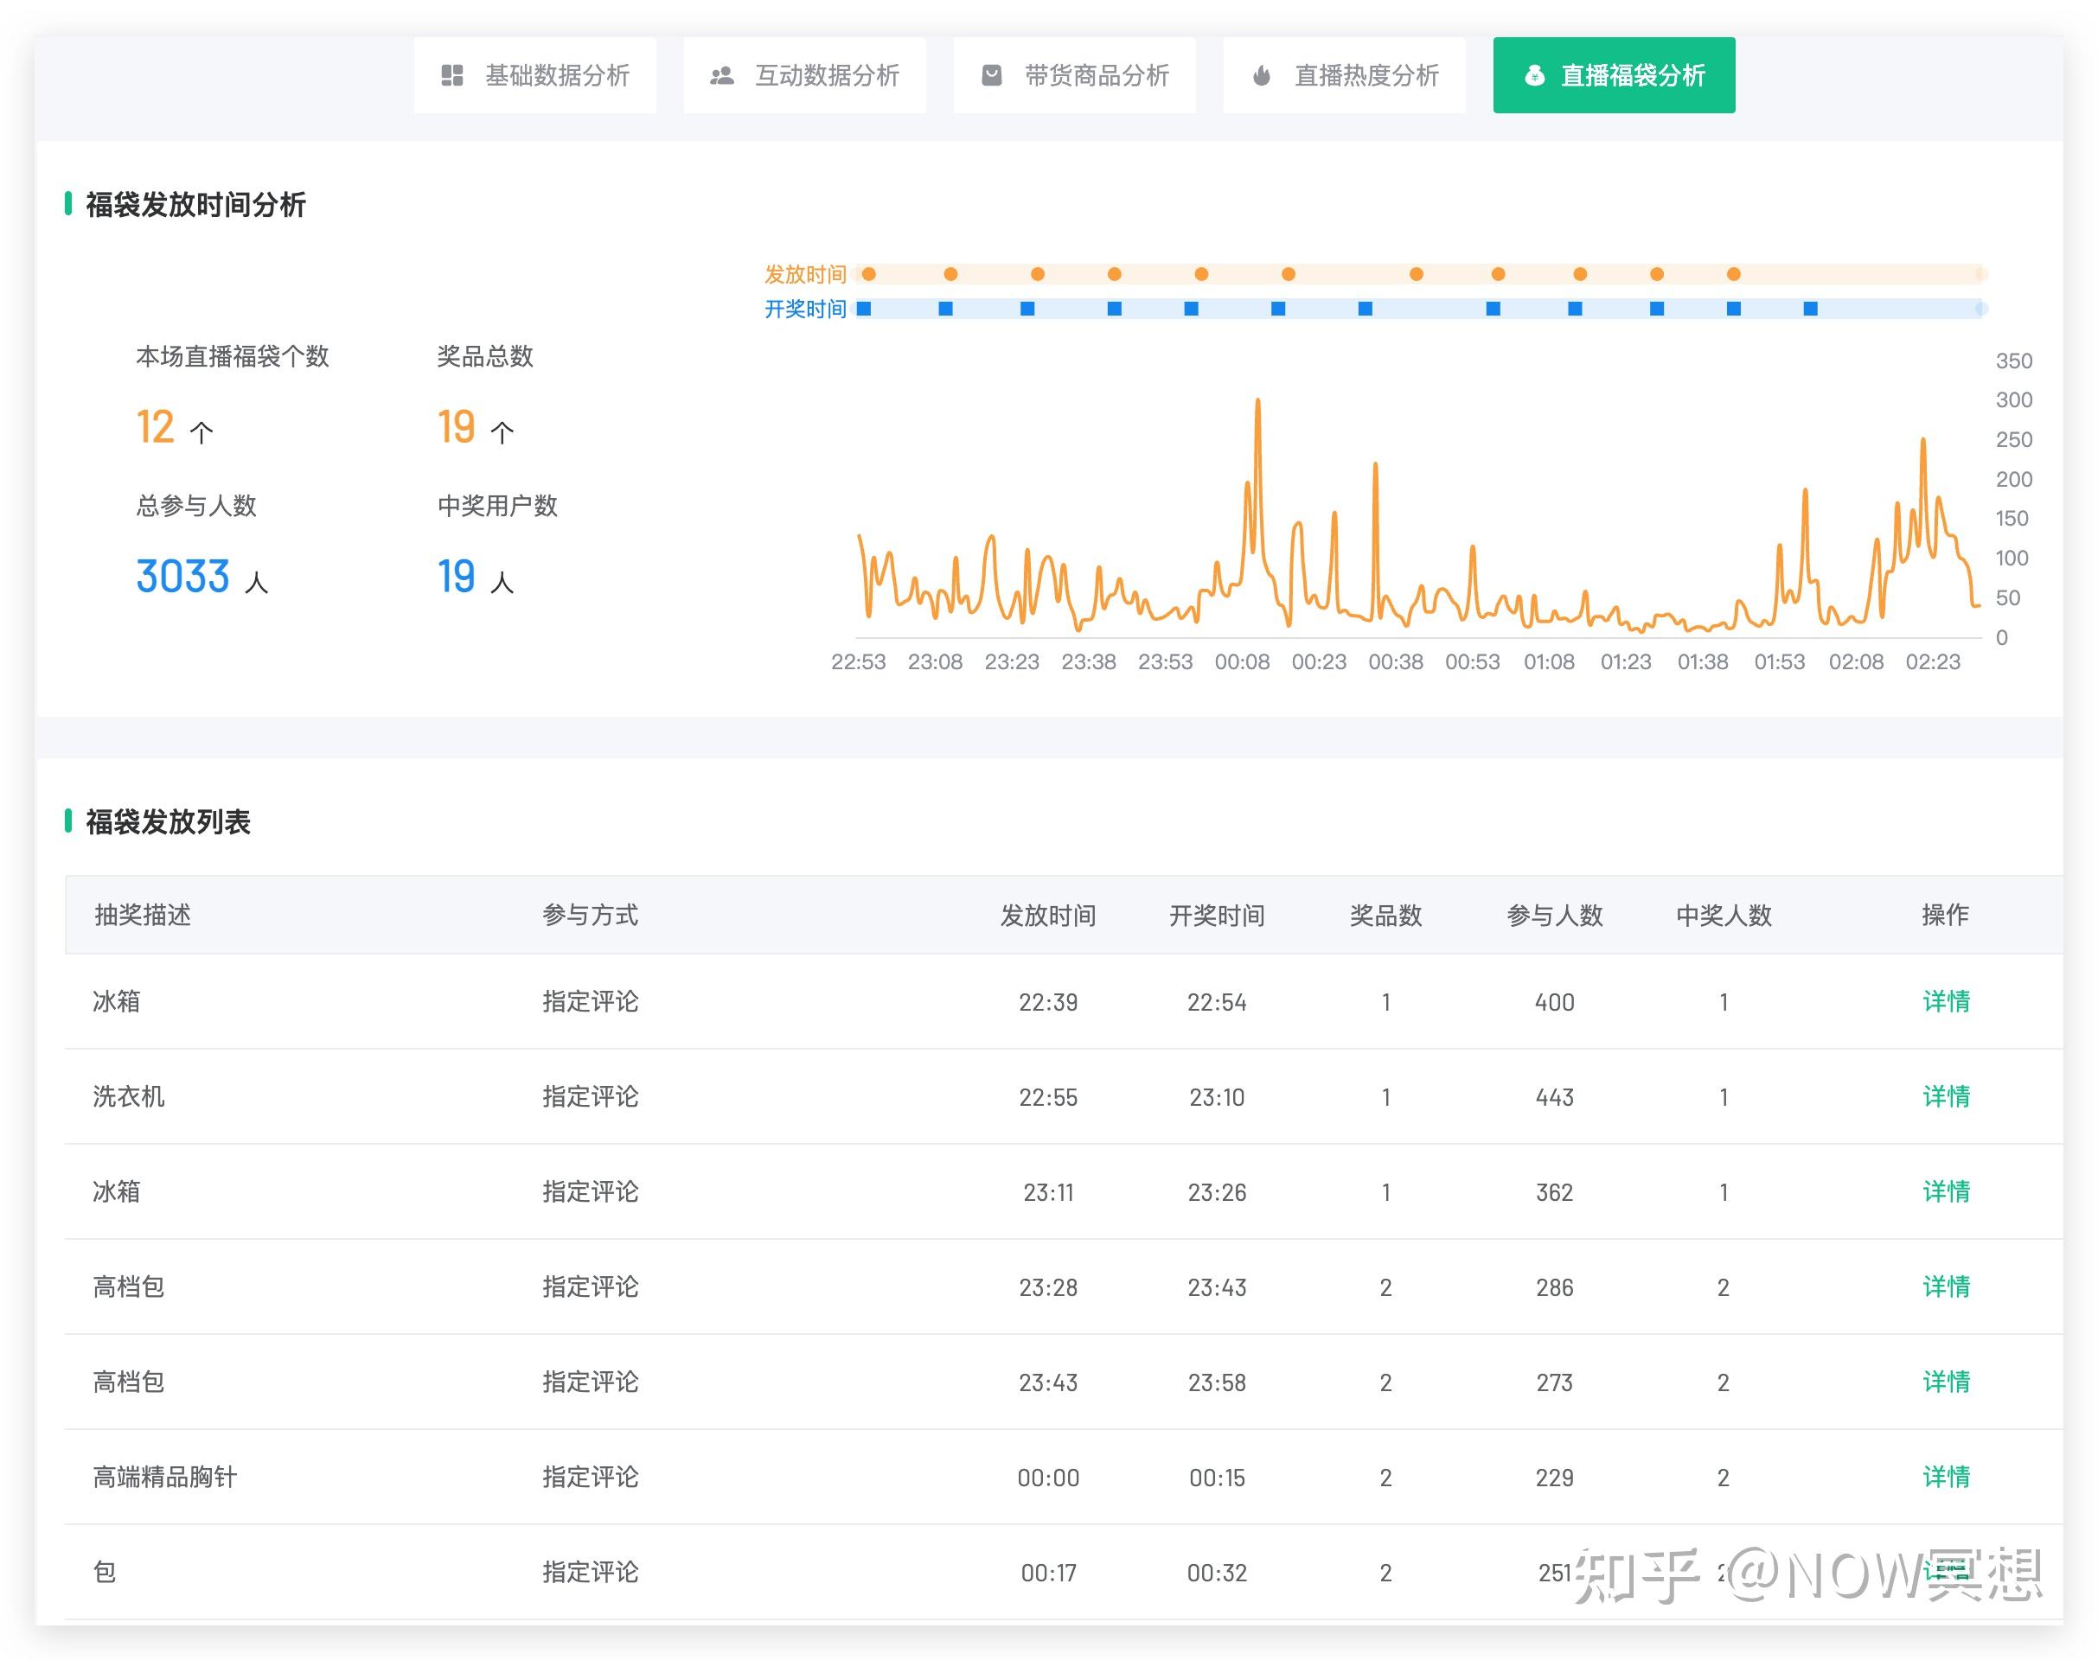Click the 奖品数 column header
Image resolution: width=2098 pixels, height=1660 pixels.
tap(1385, 916)
